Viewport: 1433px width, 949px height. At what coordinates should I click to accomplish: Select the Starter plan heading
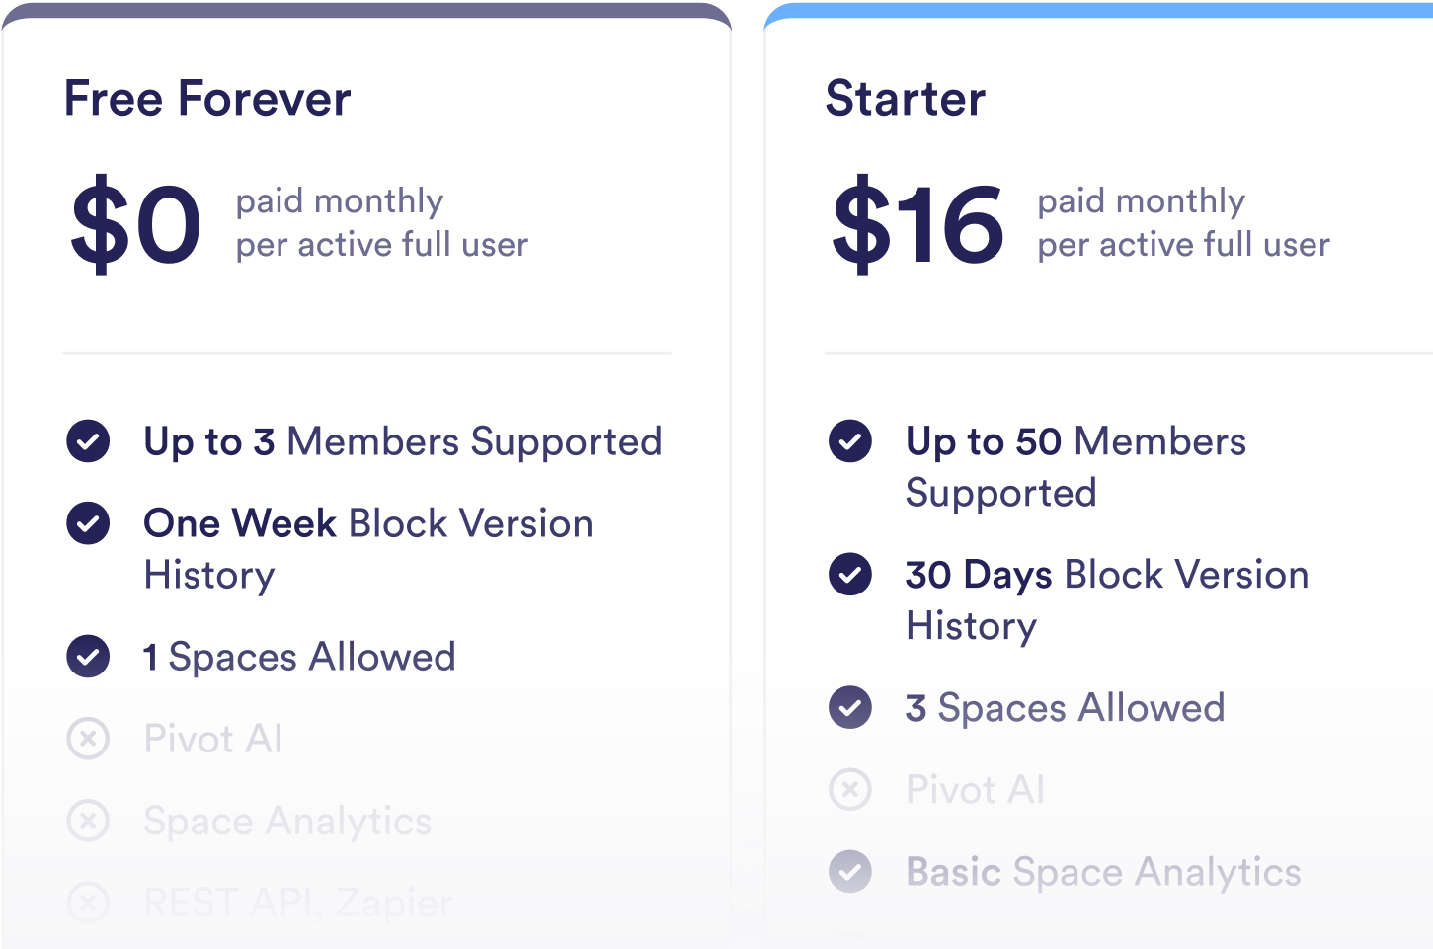(906, 99)
